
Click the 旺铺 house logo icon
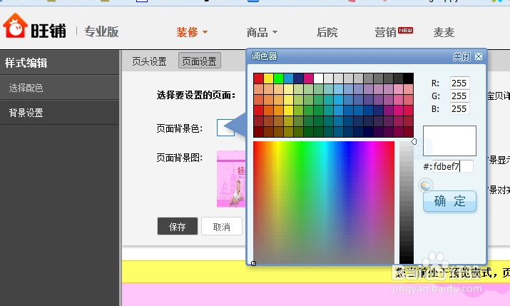[15, 26]
